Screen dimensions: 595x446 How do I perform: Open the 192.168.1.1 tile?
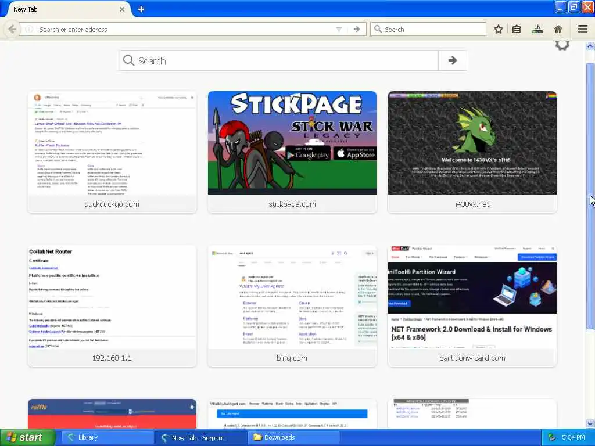112,305
